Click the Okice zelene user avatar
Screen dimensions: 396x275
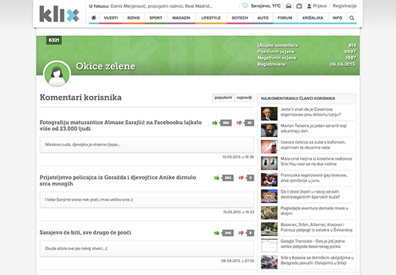[x=57, y=75]
